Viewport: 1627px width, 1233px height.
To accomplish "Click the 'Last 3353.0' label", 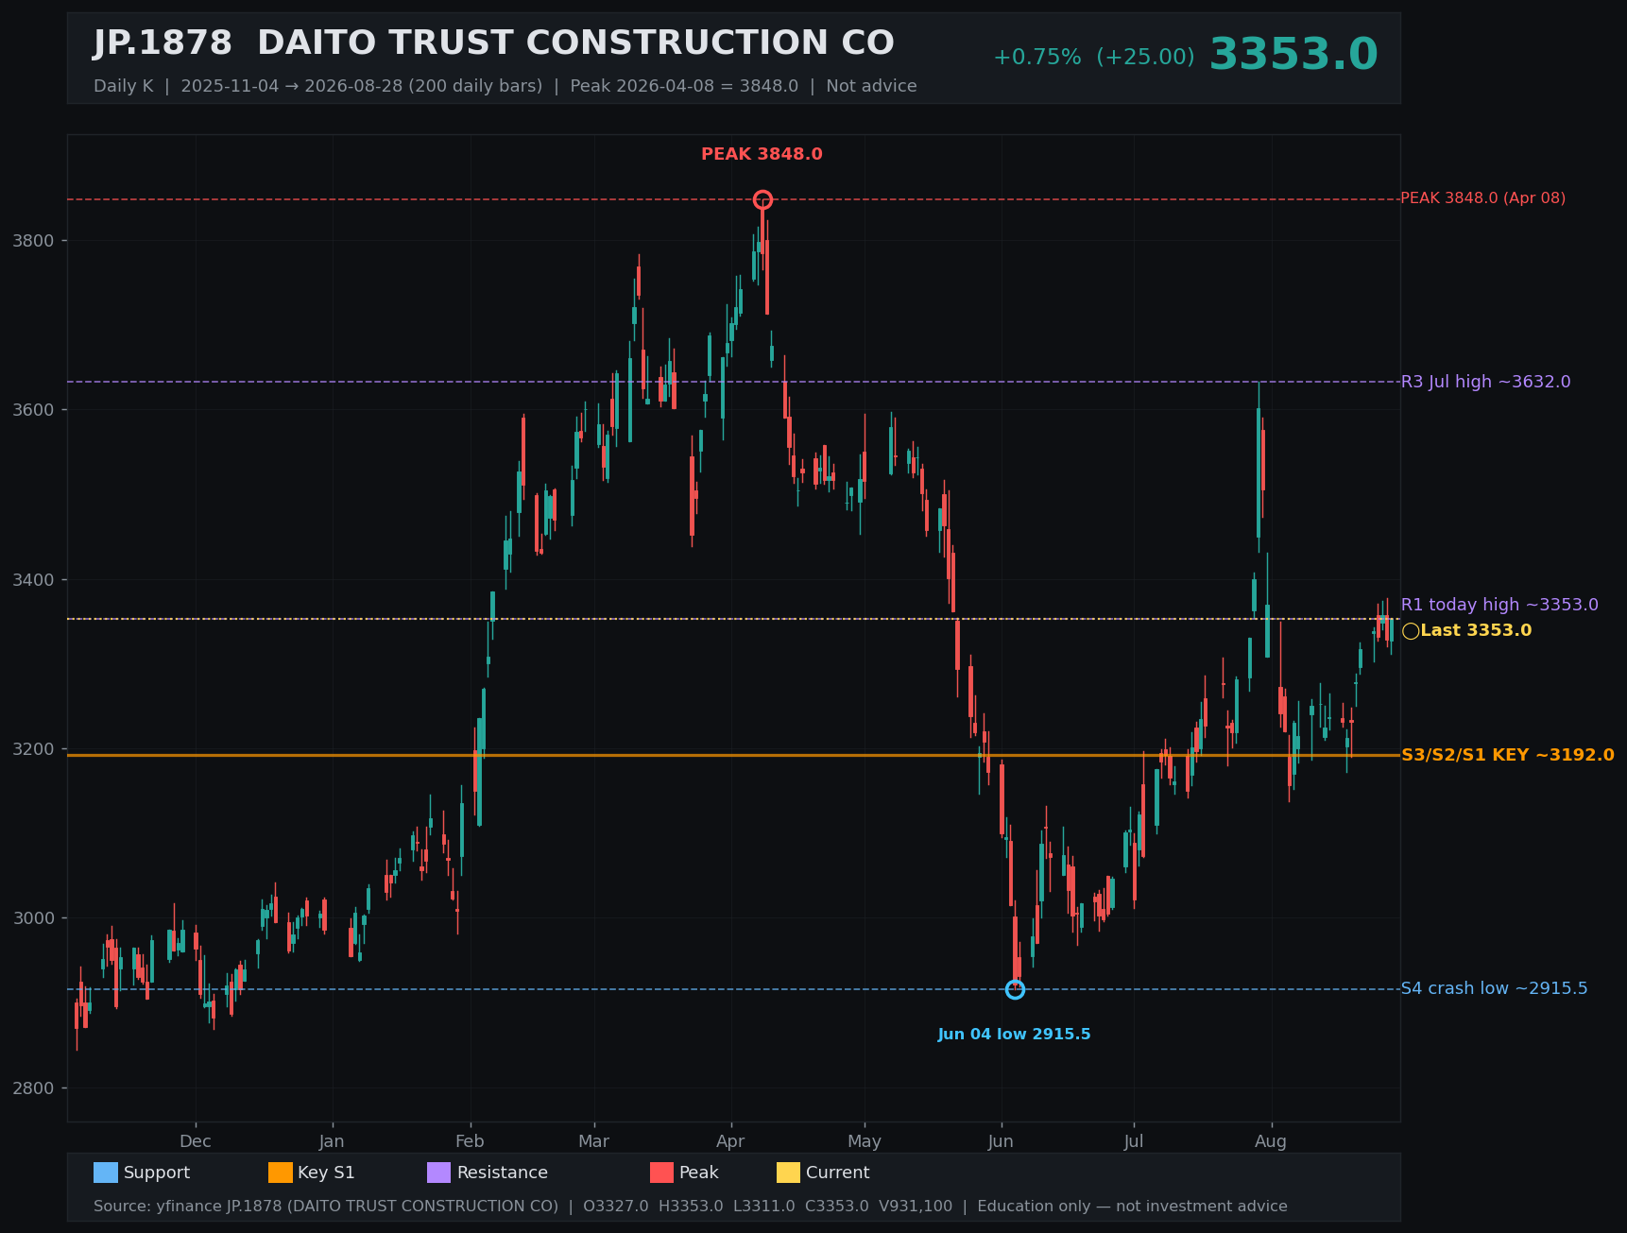I will 1476,630.
